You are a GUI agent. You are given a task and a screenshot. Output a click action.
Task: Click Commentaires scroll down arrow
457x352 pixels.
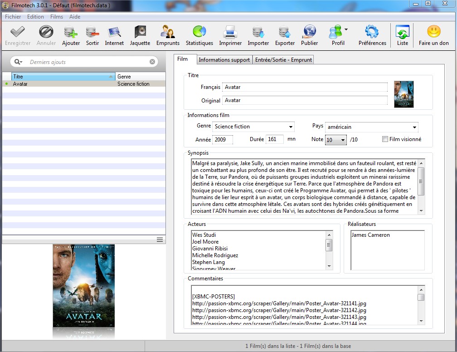click(421, 321)
